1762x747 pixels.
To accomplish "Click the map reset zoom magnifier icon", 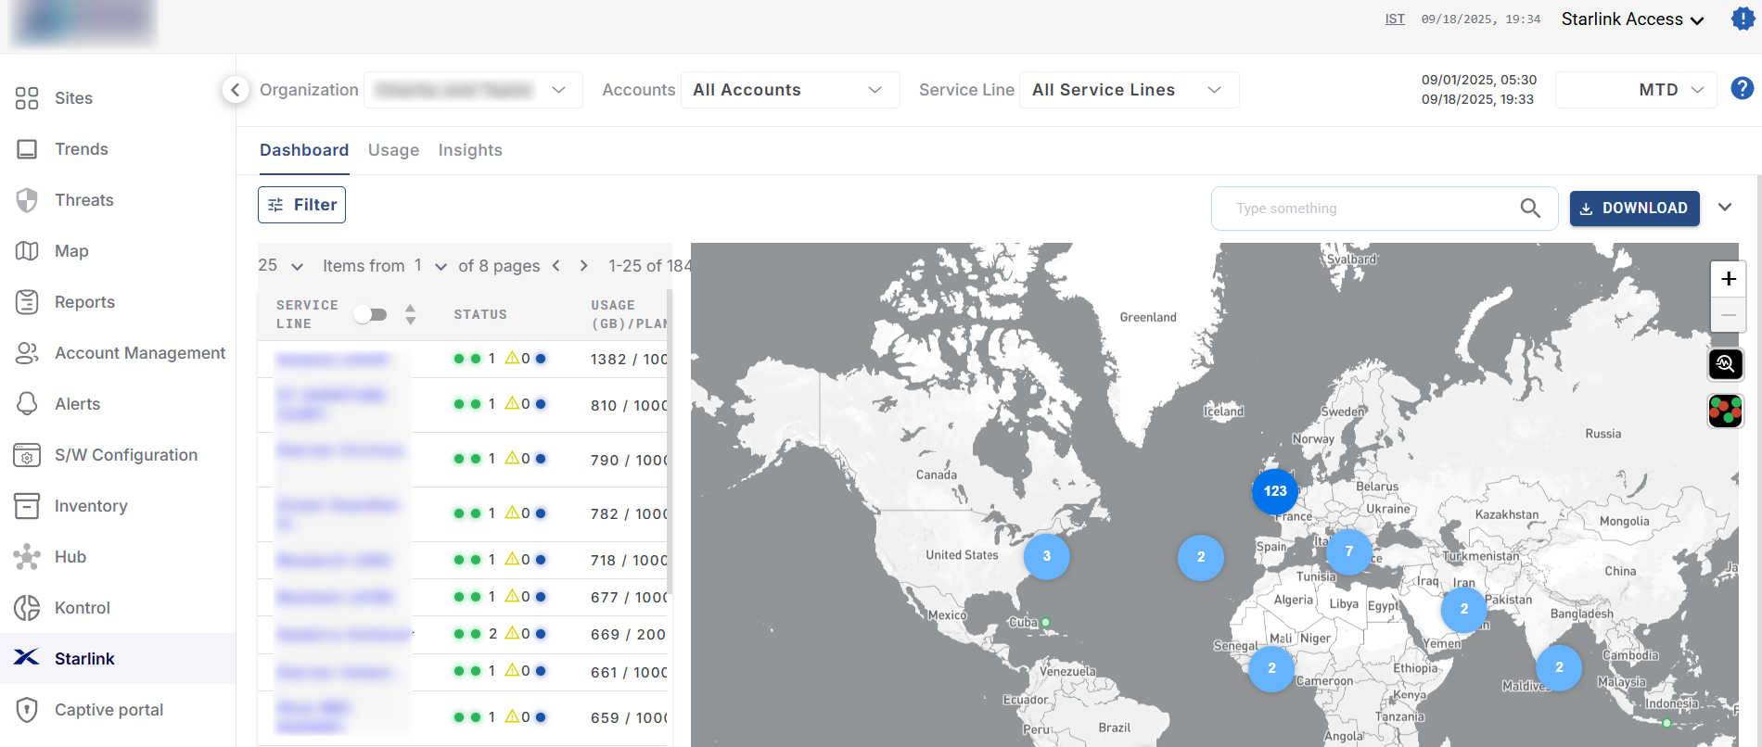I will pos(1725,364).
